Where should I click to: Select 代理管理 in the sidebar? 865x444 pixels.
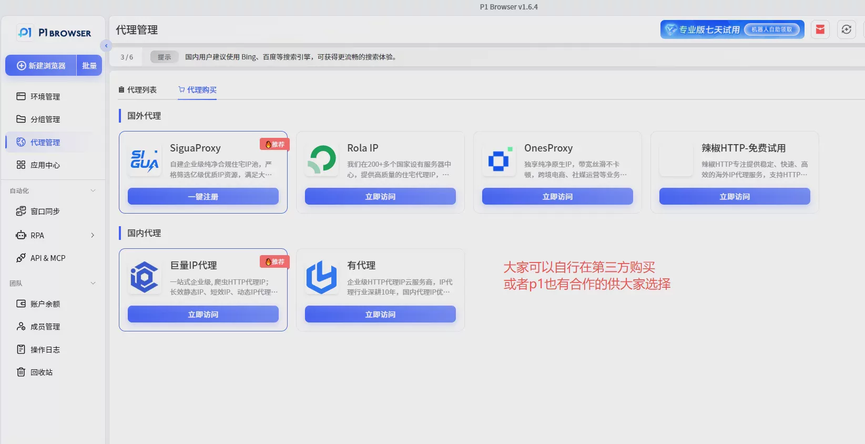click(53, 142)
